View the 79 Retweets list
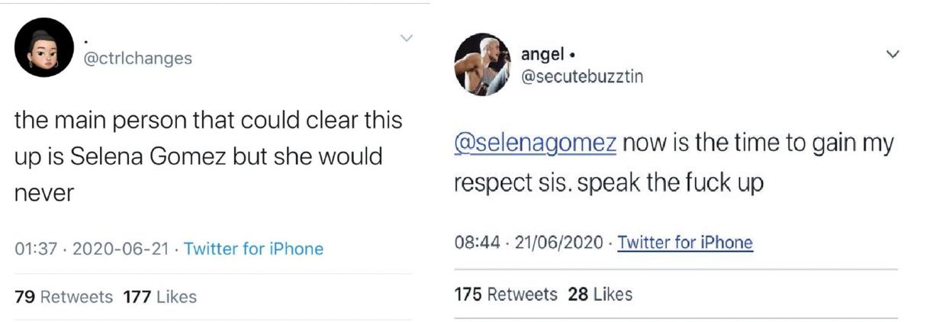 (64, 297)
